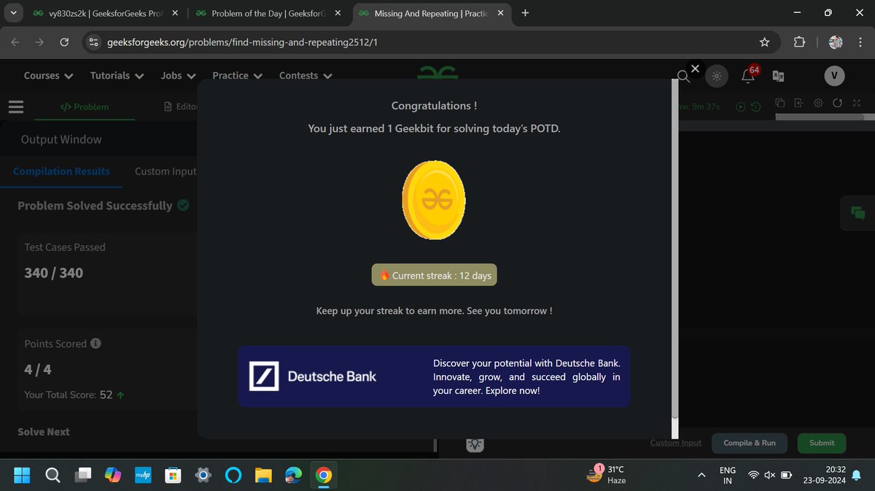Viewport: 875px width, 491px height.
Task: Switch to Problem of the Day browser tab
Action: coord(269,13)
